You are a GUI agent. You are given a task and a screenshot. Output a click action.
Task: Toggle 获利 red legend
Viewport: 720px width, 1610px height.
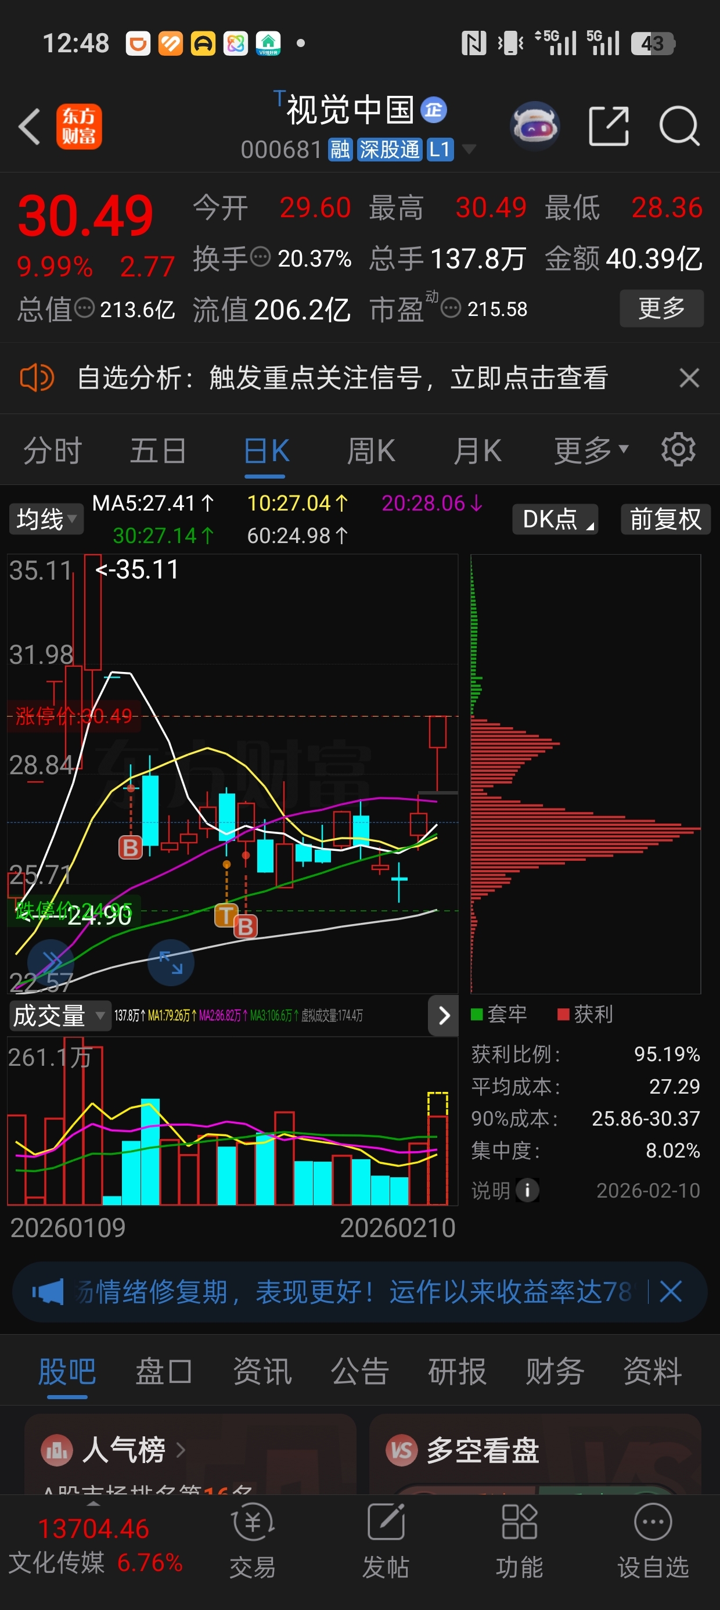tap(585, 1014)
